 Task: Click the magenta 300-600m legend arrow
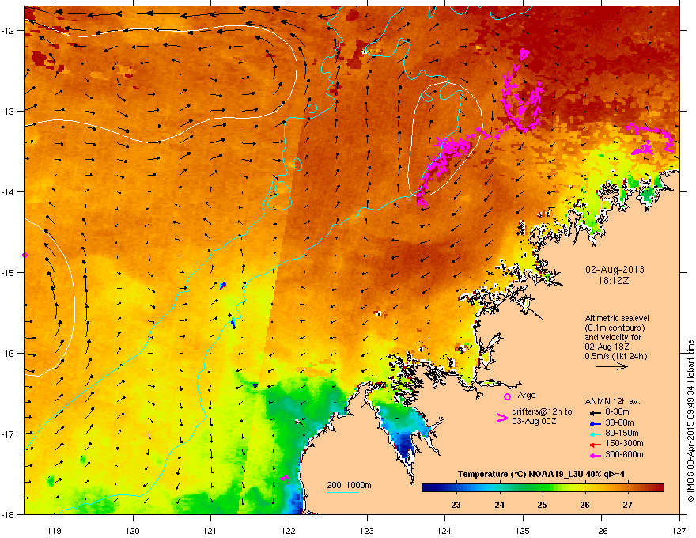(x=594, y=455)
